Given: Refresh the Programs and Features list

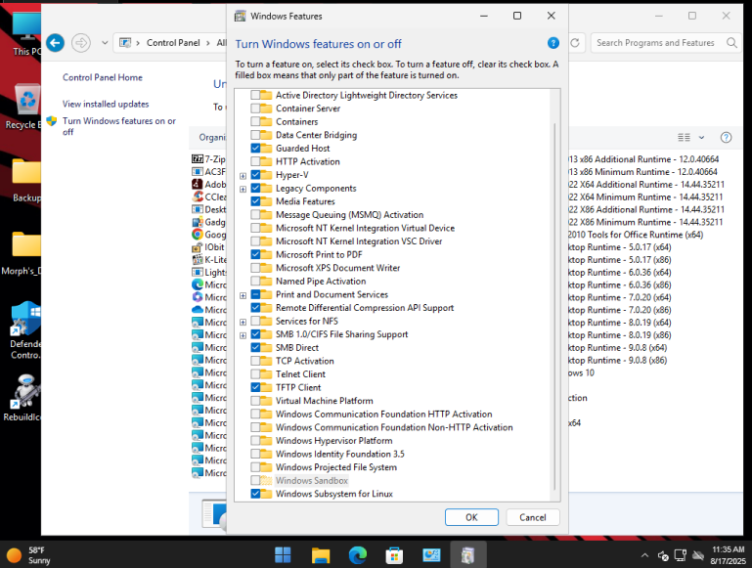Looking at the screenshot, I should tap(575, 43).
